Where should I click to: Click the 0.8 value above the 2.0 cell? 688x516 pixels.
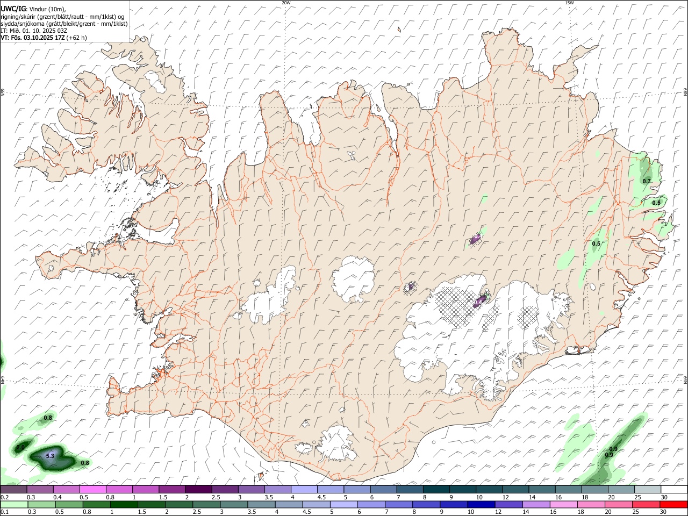48,418
